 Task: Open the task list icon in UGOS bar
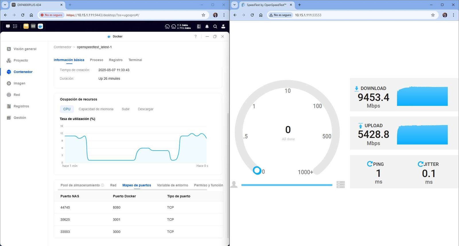[x=199, y=26]
